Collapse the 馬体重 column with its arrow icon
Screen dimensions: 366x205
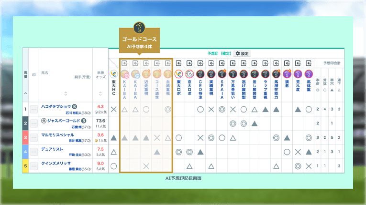click(309, 63)
